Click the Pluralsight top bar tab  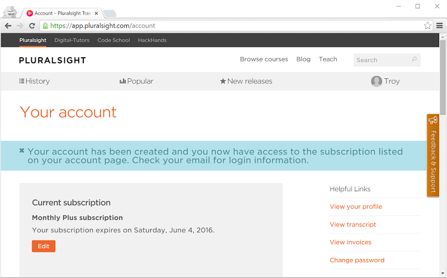point(33,40)
